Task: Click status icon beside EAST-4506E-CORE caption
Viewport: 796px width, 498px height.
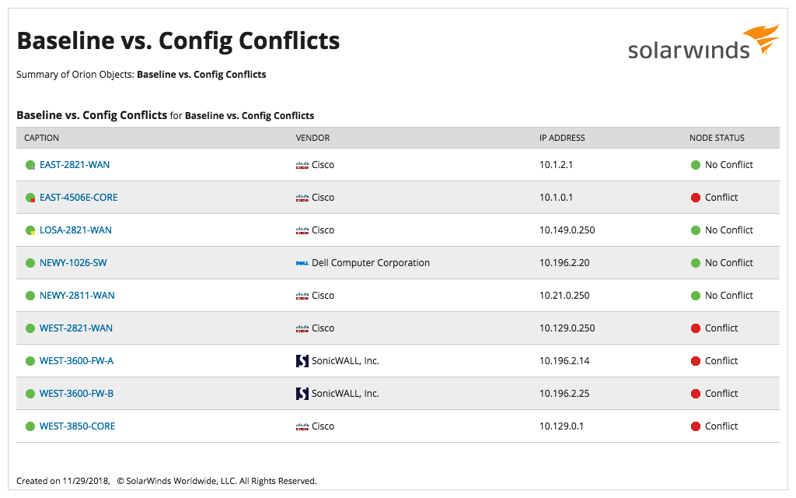Action: (30, 198)
